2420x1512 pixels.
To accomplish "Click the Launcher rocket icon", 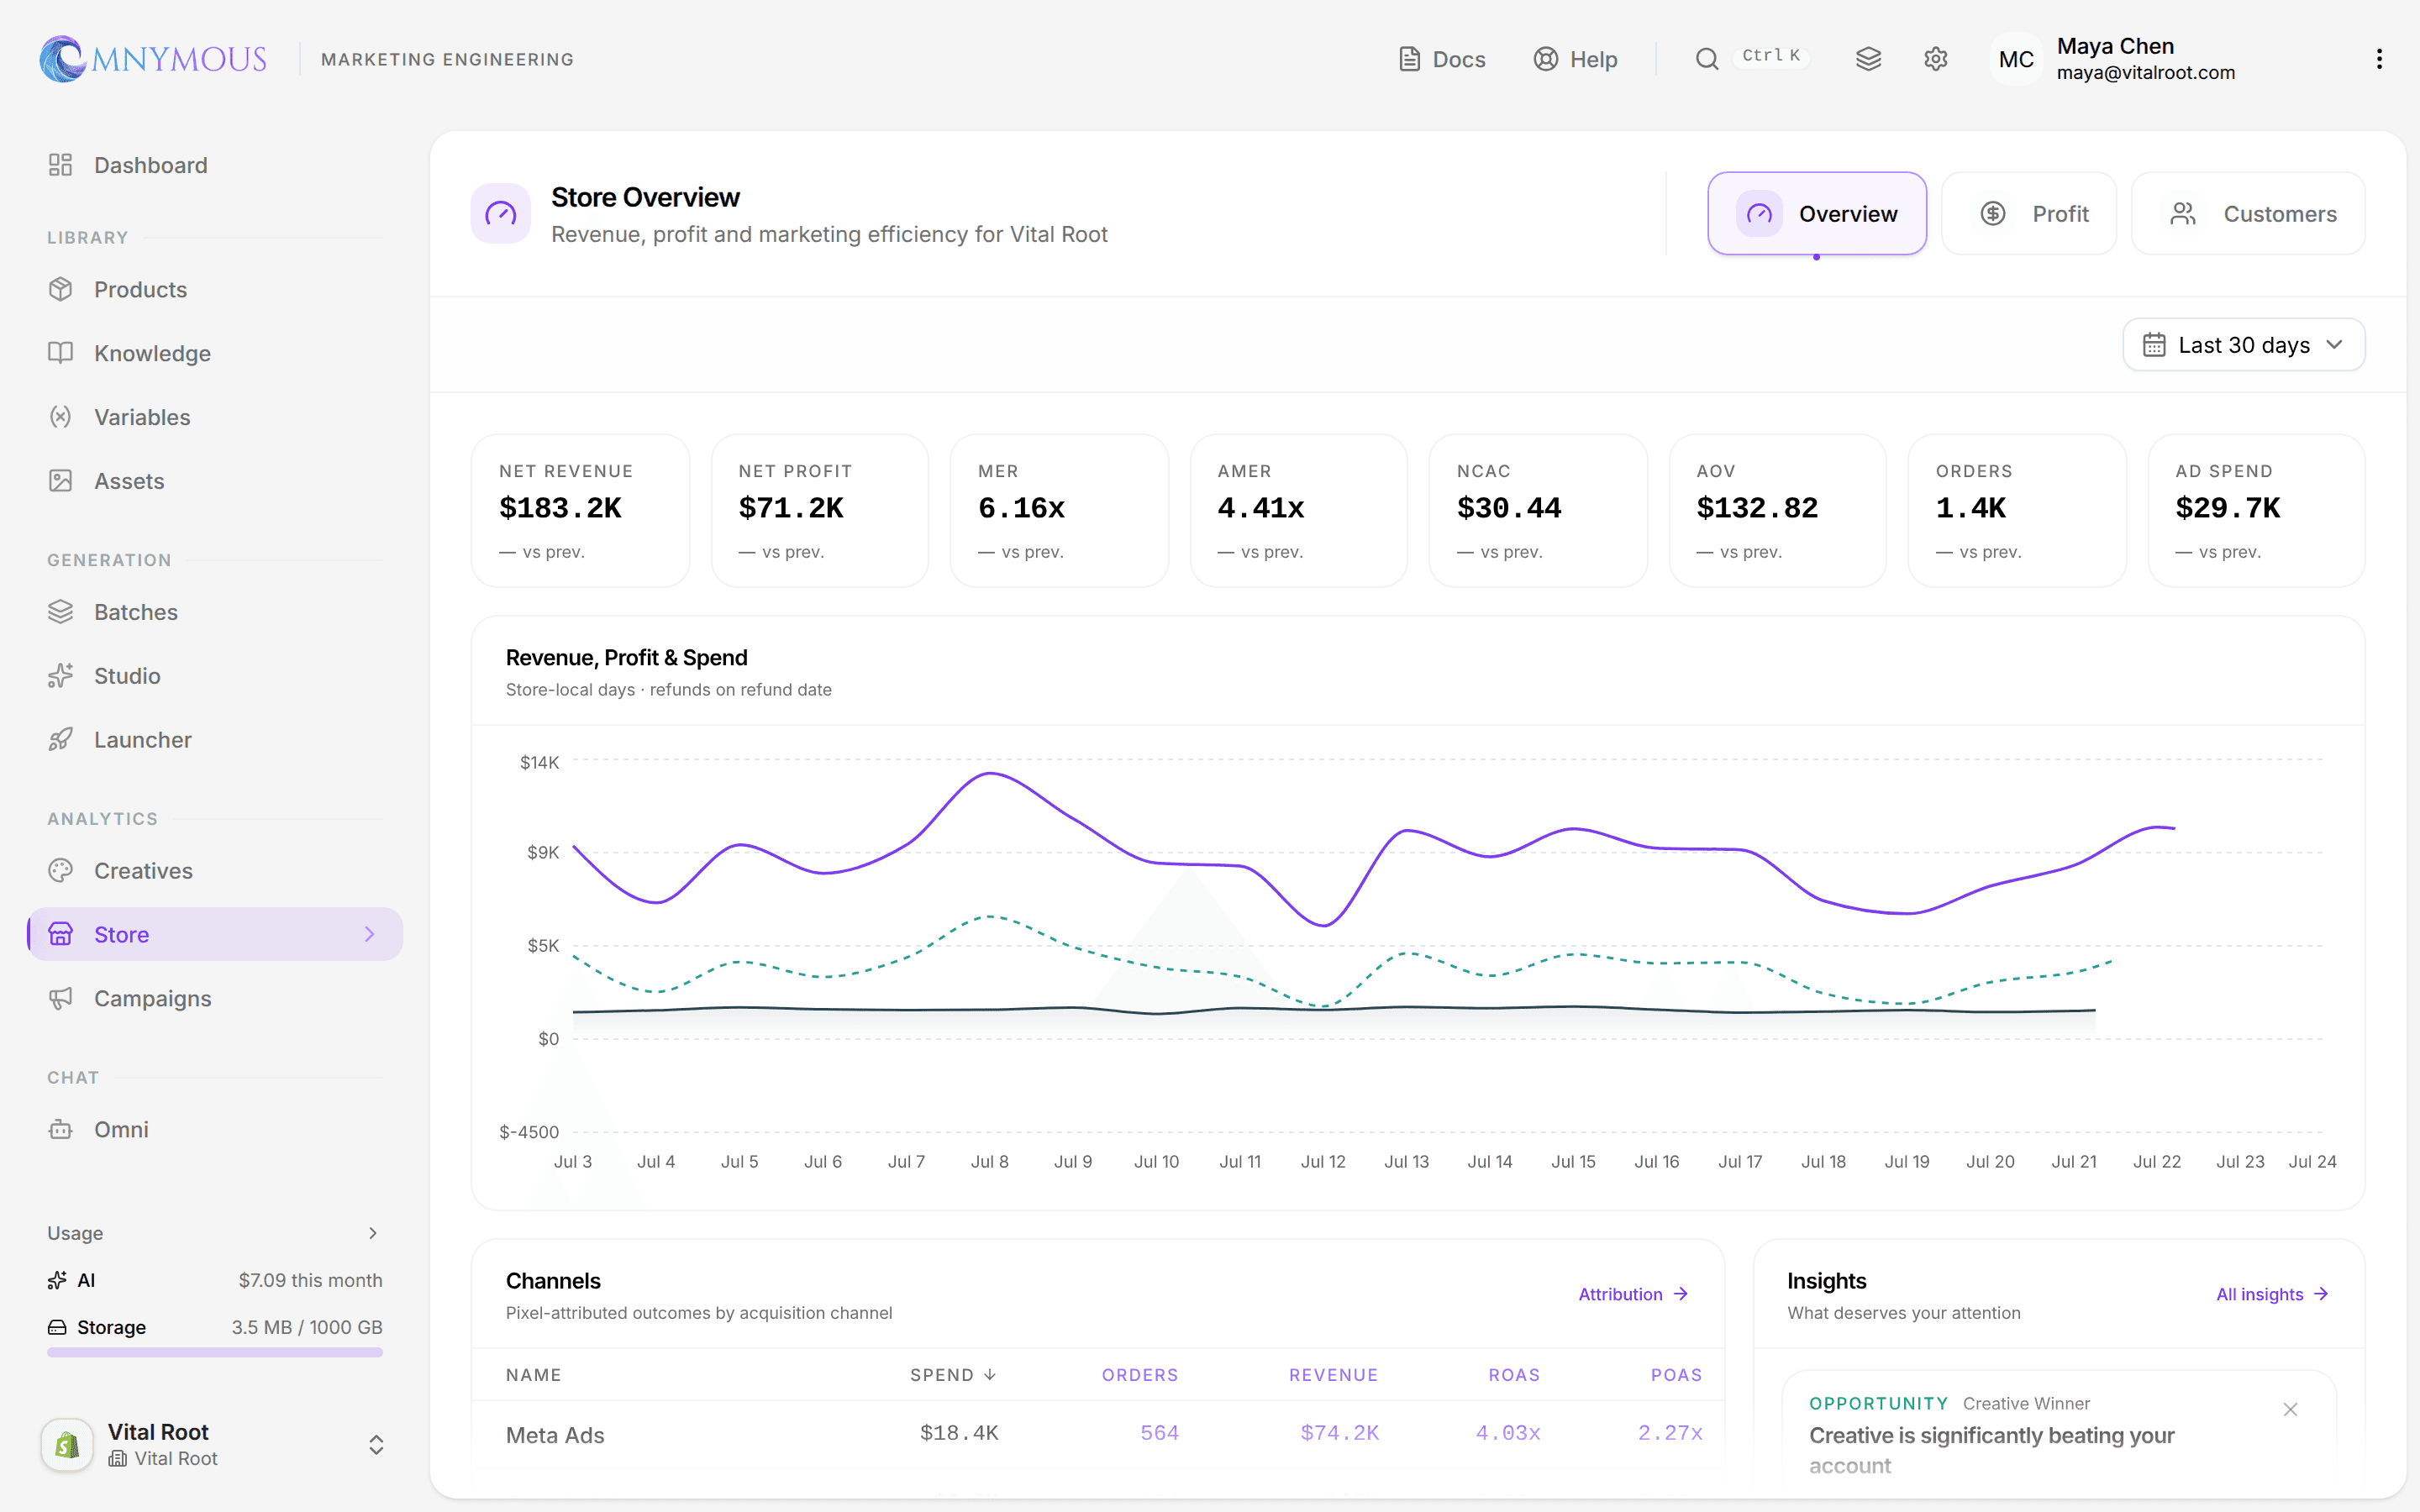I will point(61,740).
